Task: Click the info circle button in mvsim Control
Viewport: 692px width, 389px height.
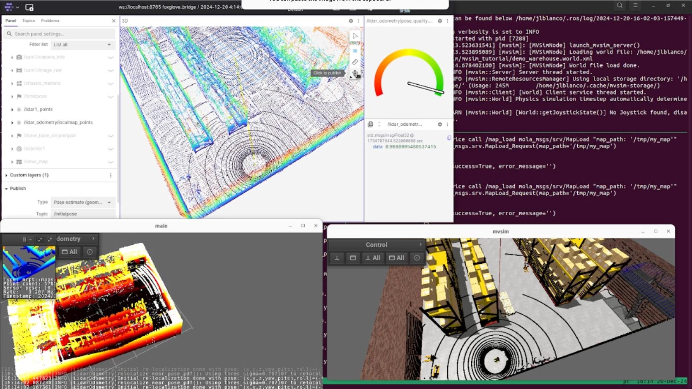Action: (417, 258)
